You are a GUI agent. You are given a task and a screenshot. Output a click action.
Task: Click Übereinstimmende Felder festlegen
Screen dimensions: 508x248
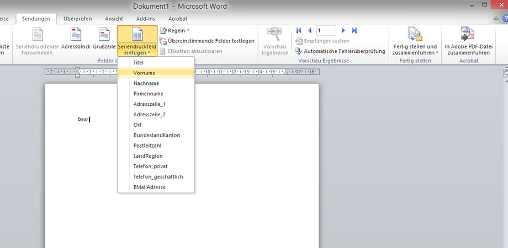(x=207, y=41)
